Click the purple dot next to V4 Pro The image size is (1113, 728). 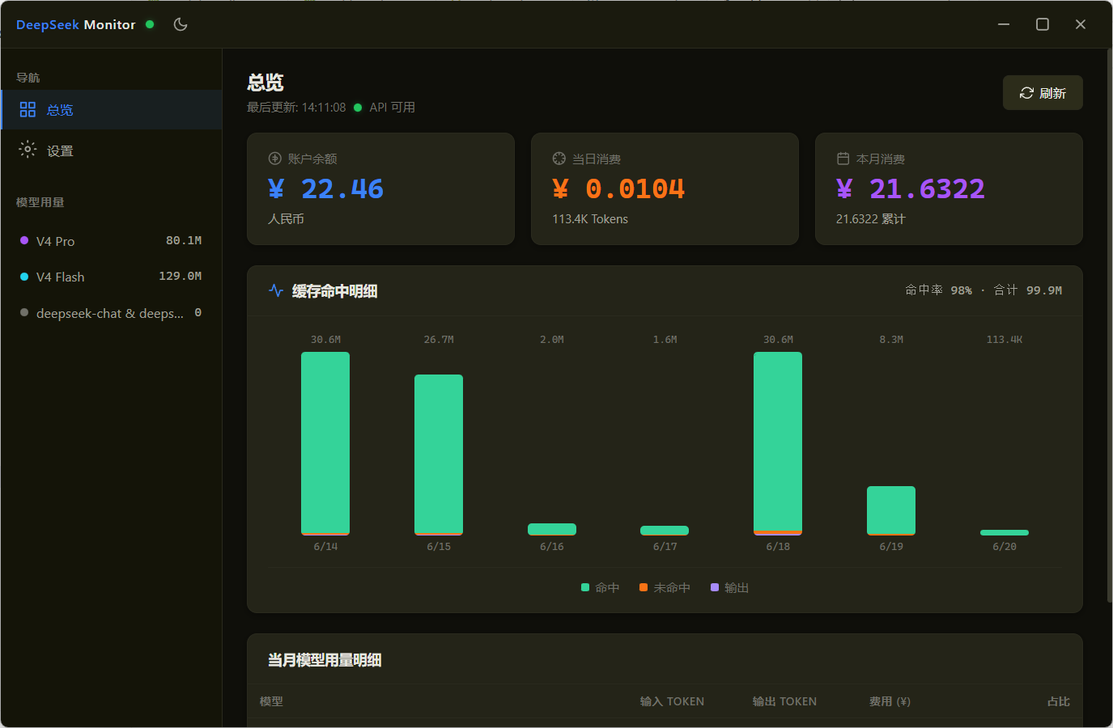(24, 240)
